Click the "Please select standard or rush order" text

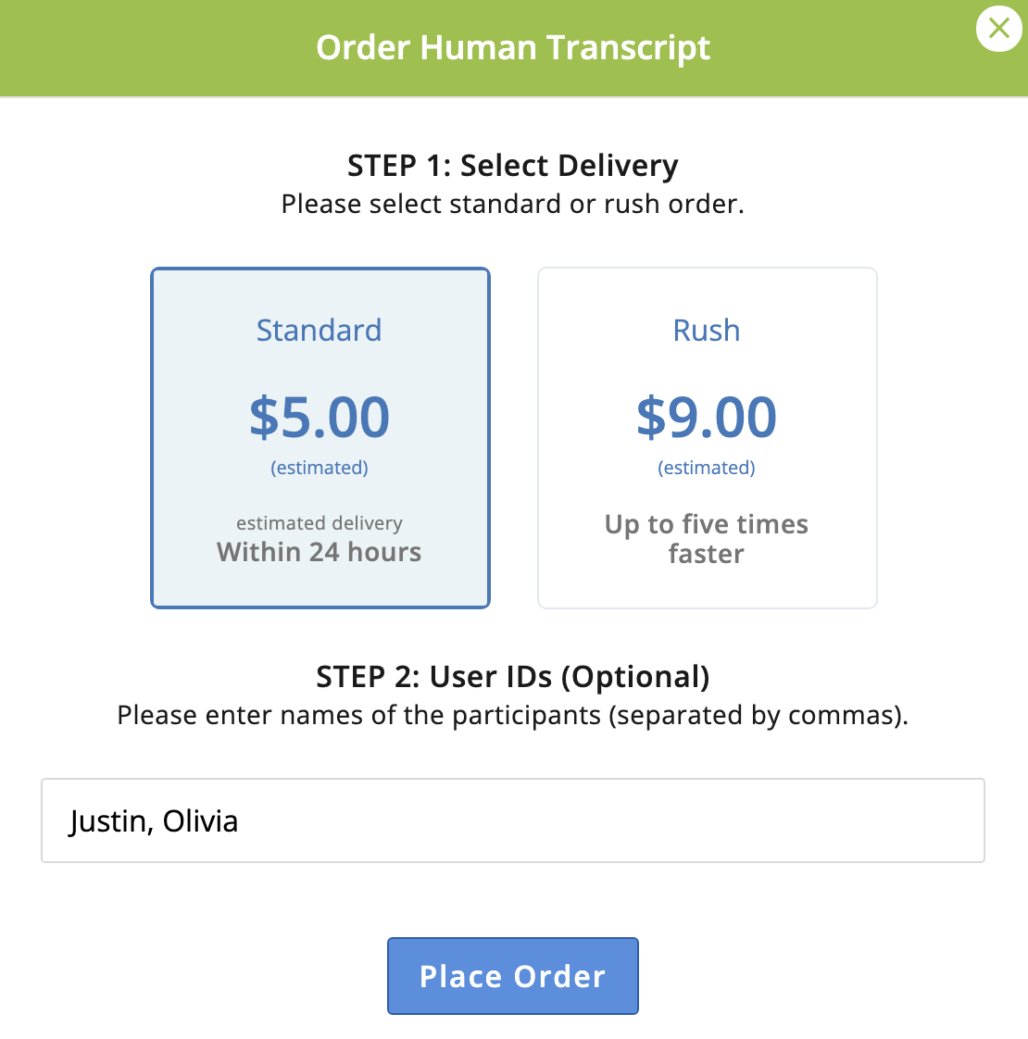point(513,204)
